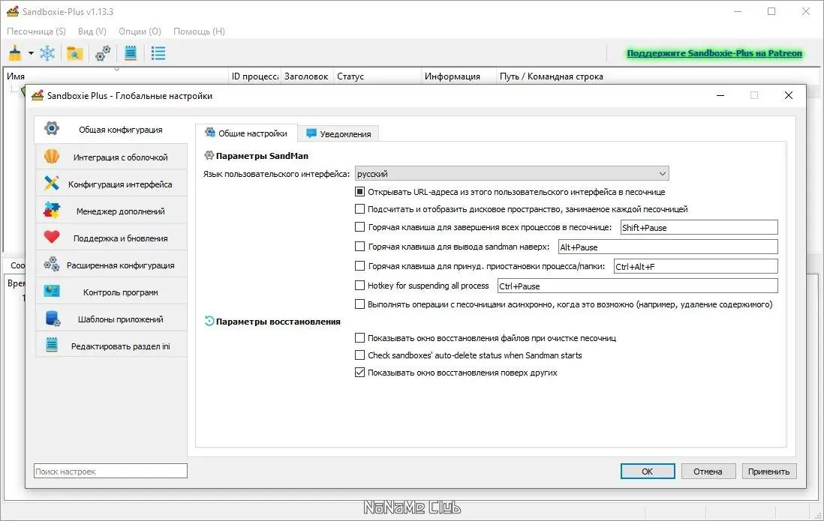
Task: Open Редактировать раздел ini section
Action: pos(111,346)
